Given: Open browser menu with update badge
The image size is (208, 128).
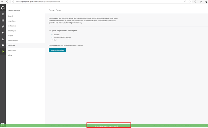Looking at the screenshot, I should coord(206,2).
